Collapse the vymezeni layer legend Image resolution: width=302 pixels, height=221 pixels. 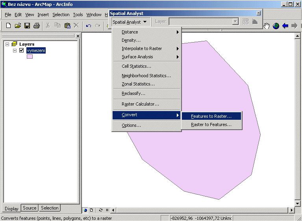click(15, 50)
